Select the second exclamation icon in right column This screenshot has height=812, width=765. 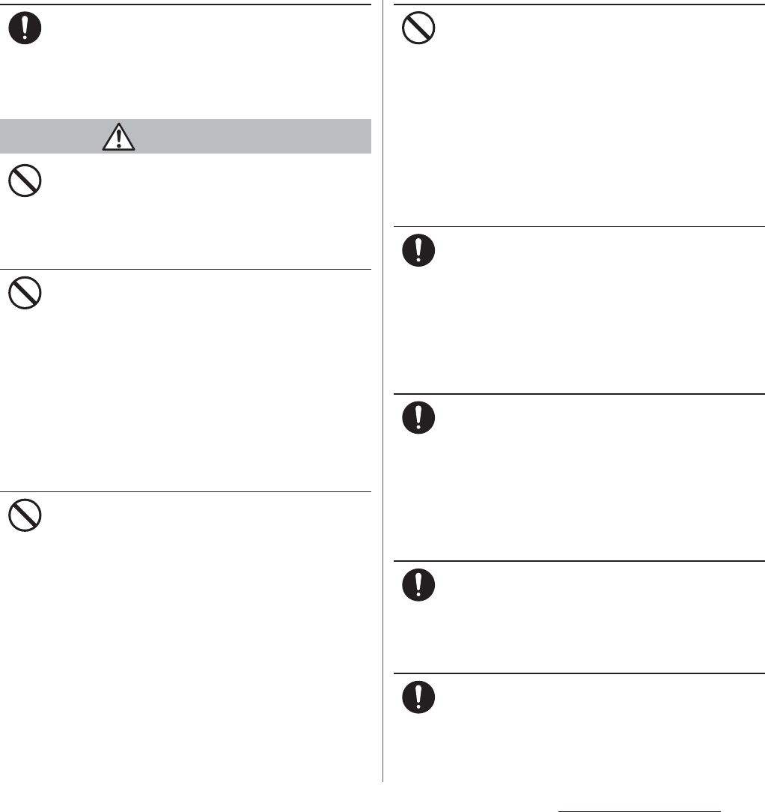418,418
